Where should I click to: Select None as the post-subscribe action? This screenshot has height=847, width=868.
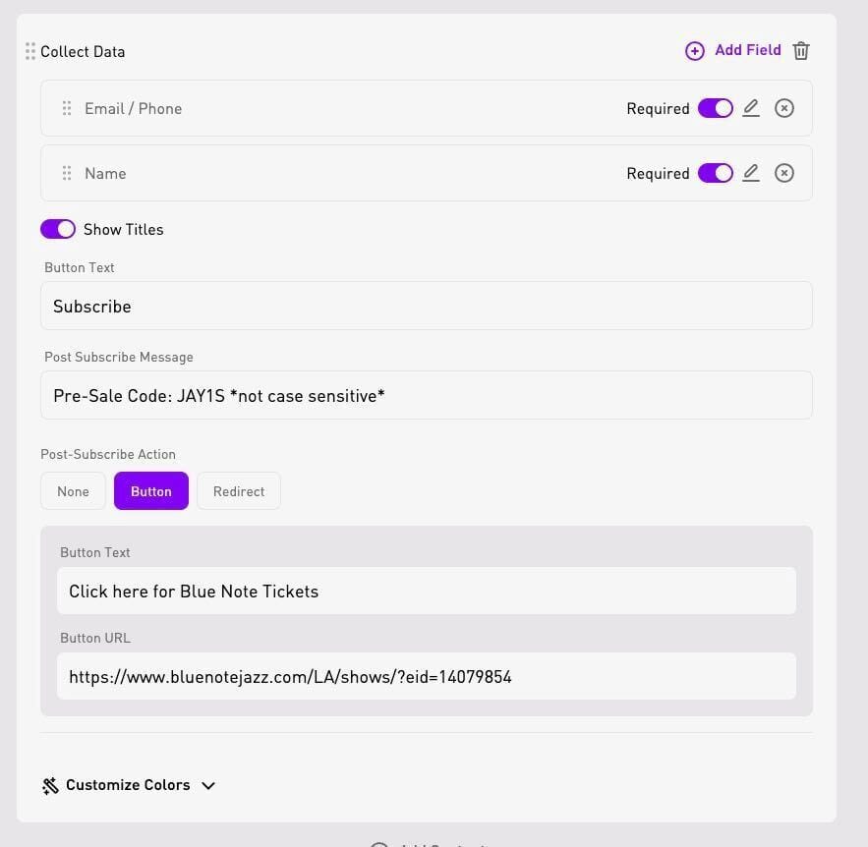(x=73, y=490)
